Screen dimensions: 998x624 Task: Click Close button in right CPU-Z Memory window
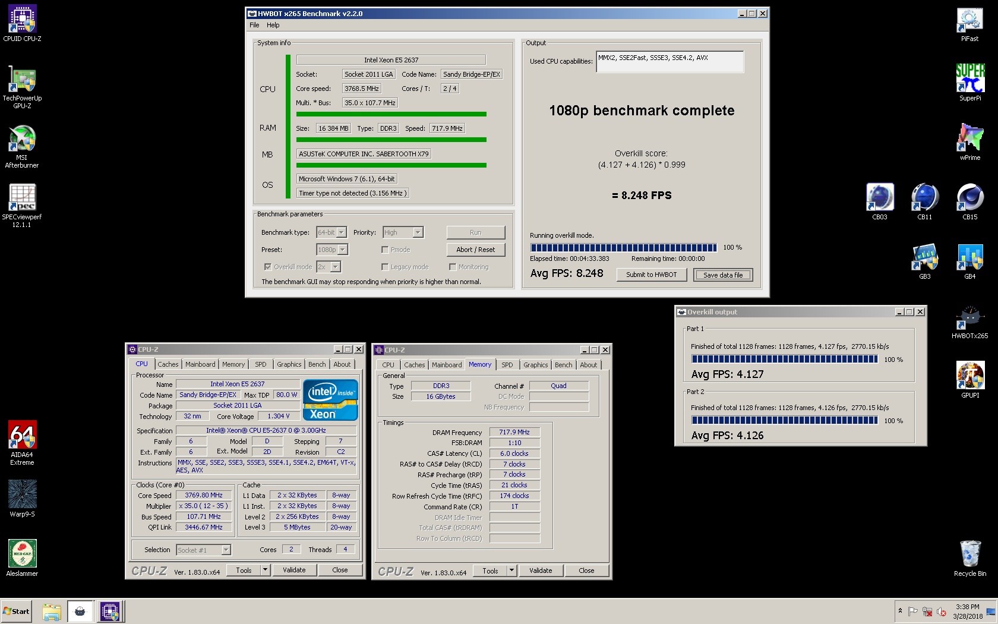pos(586,571)
